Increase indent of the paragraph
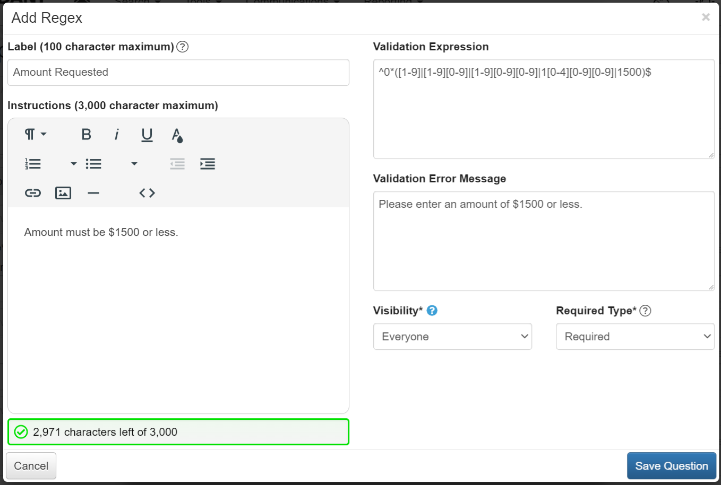 [208, 164]
